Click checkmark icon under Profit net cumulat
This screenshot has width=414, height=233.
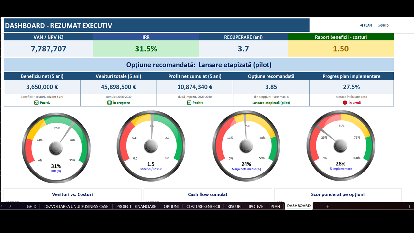[189, 103]
